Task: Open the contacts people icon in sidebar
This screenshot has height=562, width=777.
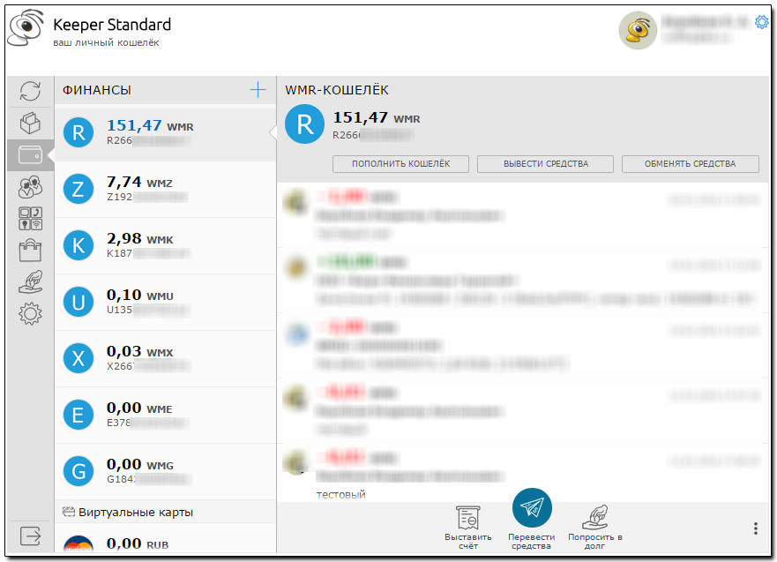Action: 30,187
